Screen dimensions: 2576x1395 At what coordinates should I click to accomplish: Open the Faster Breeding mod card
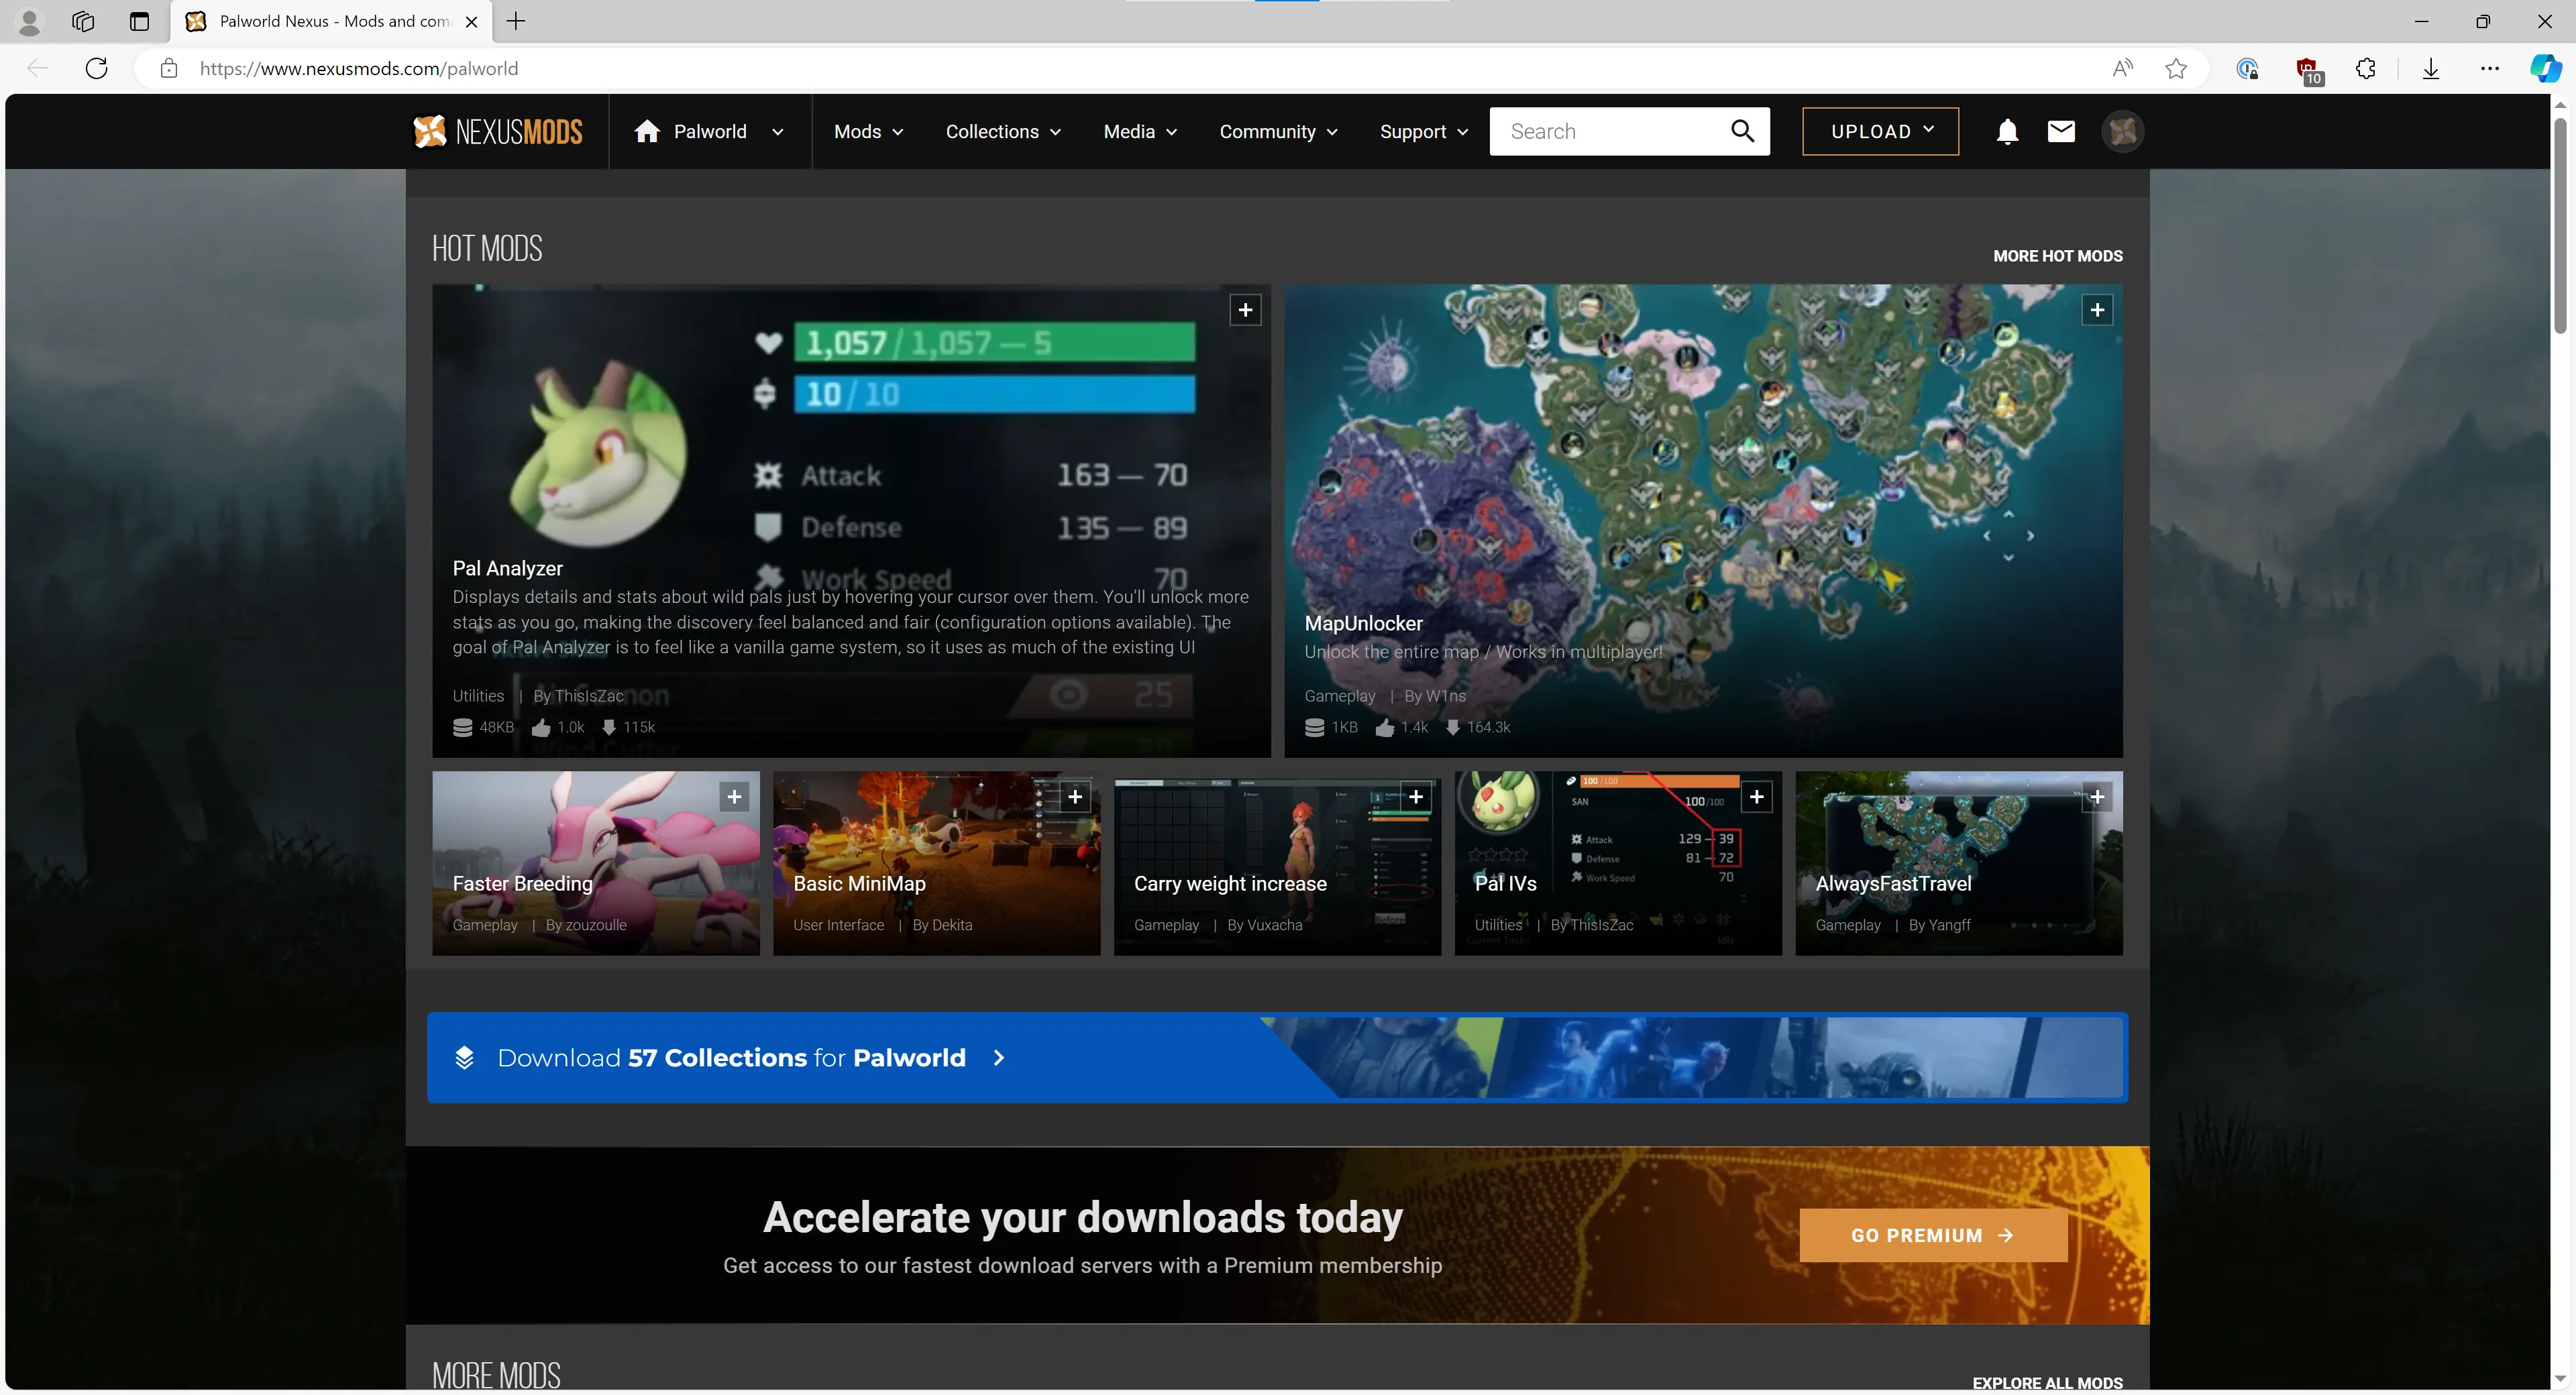596,863
